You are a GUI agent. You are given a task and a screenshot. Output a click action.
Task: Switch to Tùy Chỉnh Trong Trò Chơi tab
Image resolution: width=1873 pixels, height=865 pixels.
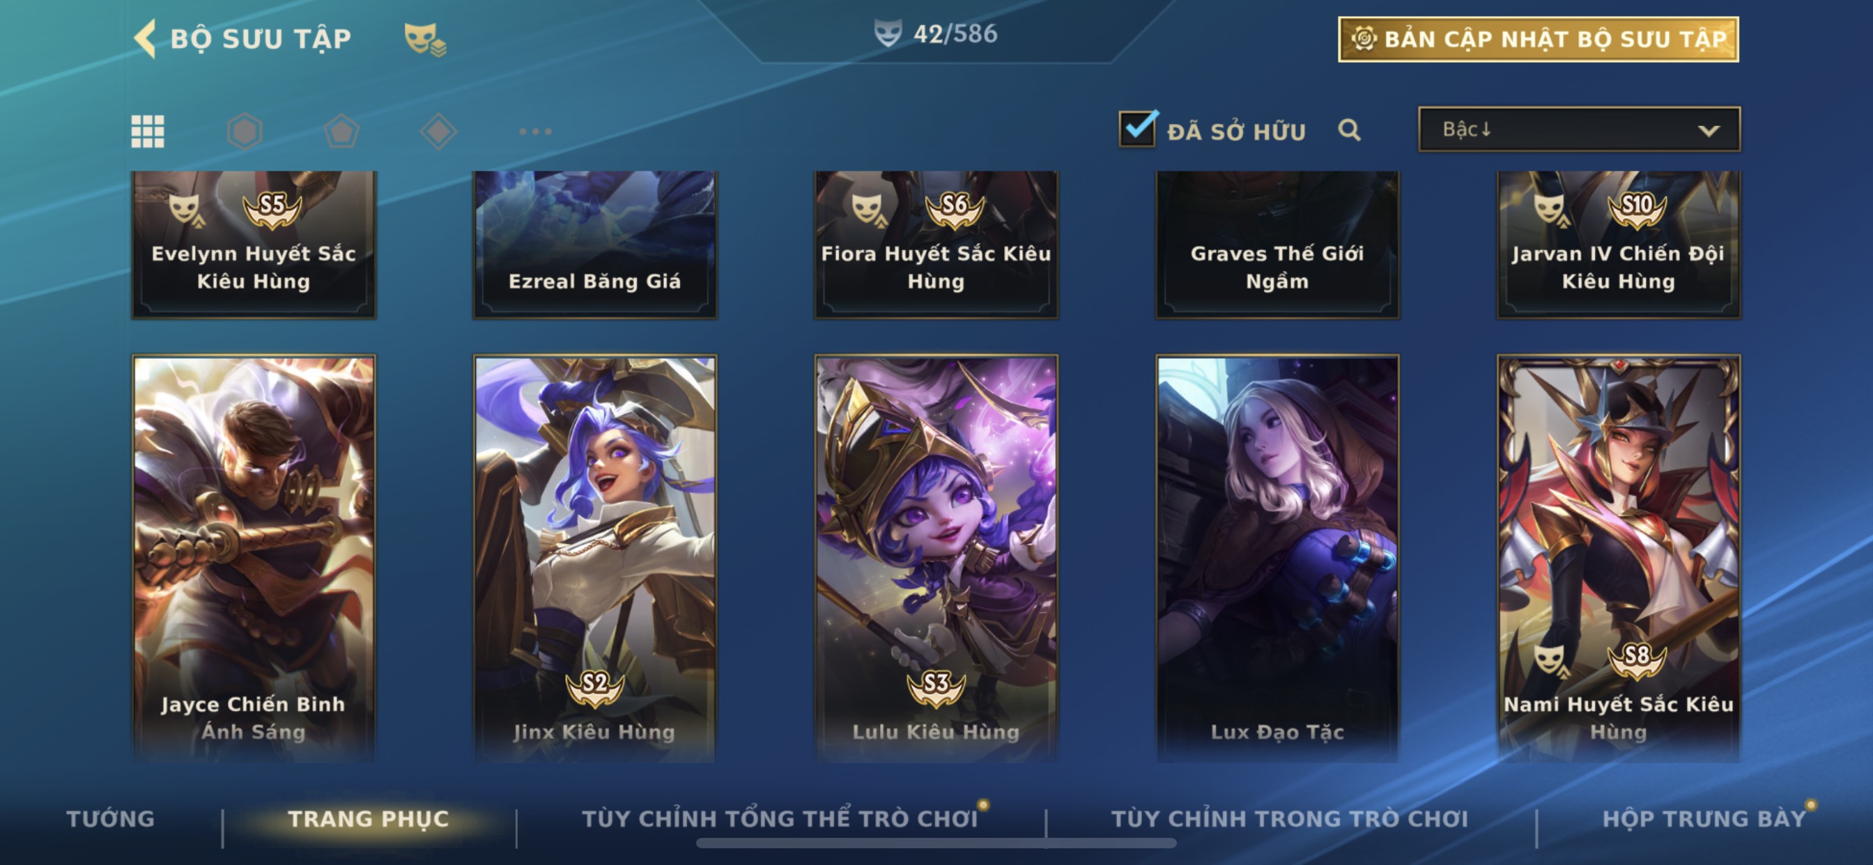pyautogui.click(x=1290, y=819)
